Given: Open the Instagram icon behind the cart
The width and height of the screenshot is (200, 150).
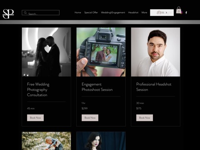Looking at the screenshot, I should tap(182, 13).
